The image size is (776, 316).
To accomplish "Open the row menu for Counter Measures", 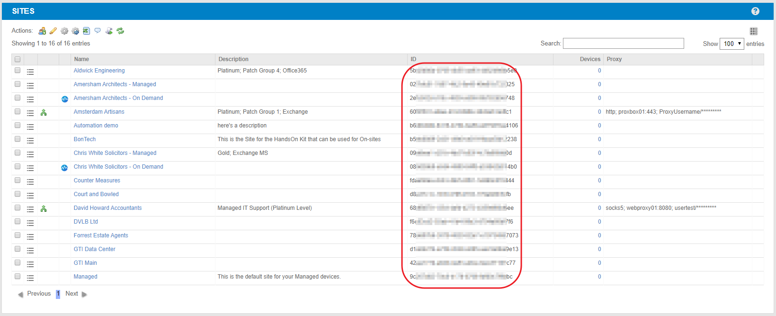I will tap(30, 182).
